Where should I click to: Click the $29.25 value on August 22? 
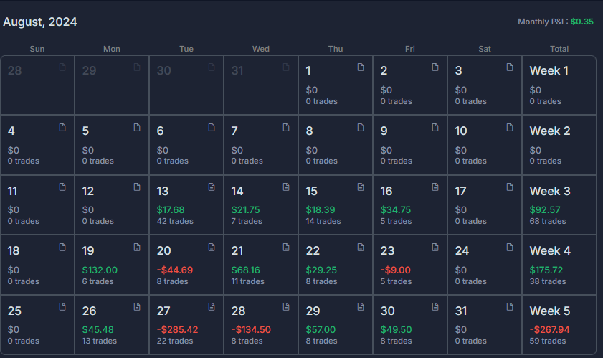coord(321,270)
